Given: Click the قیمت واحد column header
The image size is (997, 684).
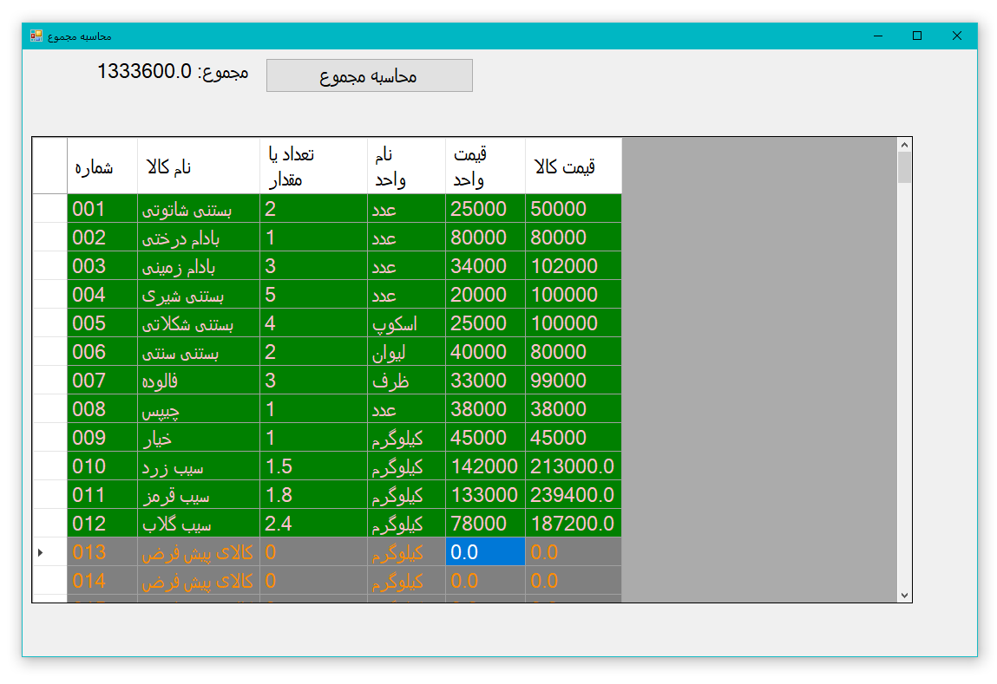Looking at the screenshot, I should [x=484, y=166].
